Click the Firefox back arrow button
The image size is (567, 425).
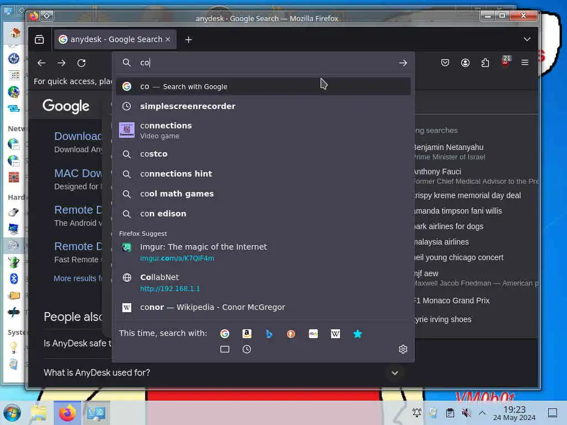[x=42, y=63]
